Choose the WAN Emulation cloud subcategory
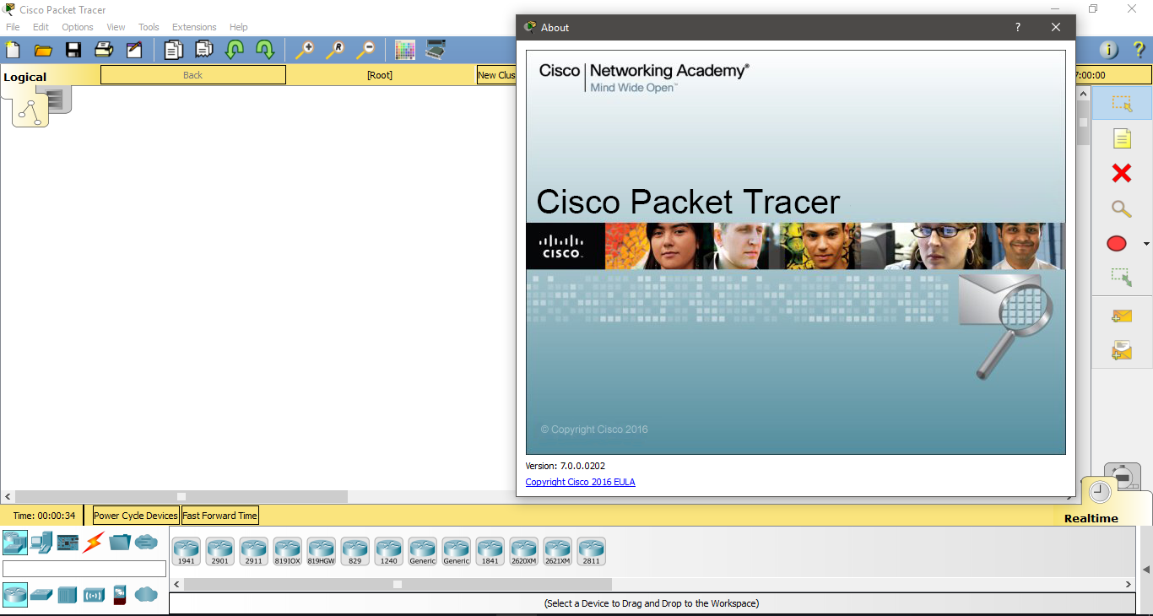Screen dimensions: 1153x616 pyautogui.click(x=146, y=595)
